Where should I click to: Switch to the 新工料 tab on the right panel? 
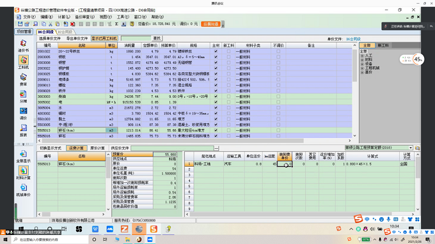(383, 45)
